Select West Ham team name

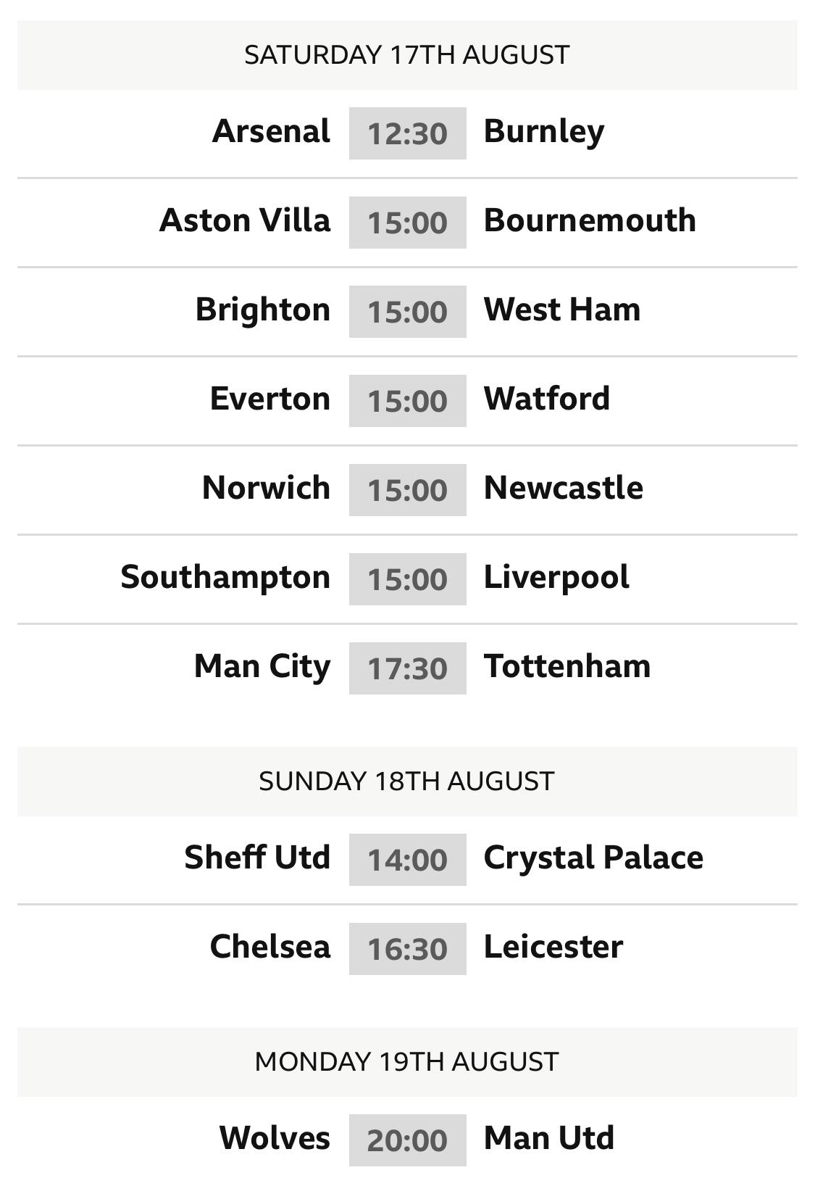tap(562, 310)
